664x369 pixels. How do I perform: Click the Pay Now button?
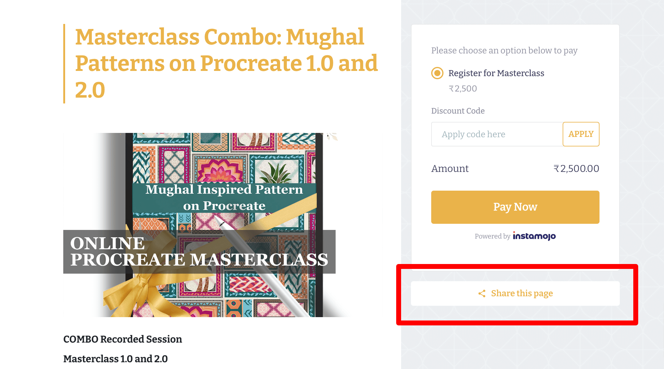coord(515,207)
